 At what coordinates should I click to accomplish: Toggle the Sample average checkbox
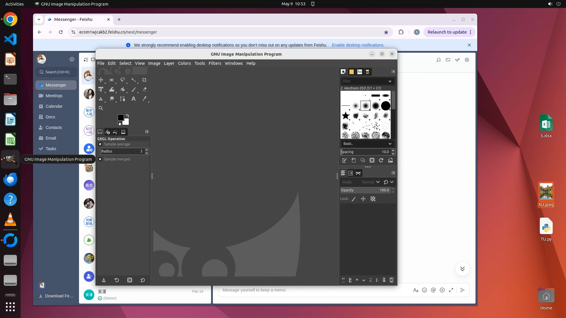[100, 144]
